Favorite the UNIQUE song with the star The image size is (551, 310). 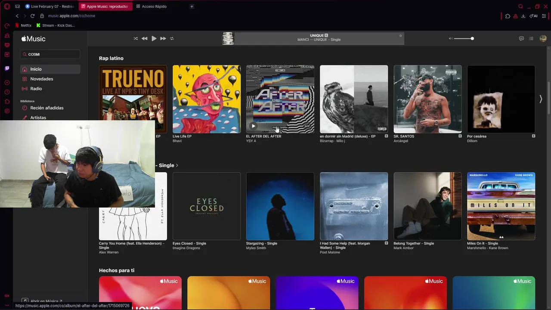click(x=400, y=36)
